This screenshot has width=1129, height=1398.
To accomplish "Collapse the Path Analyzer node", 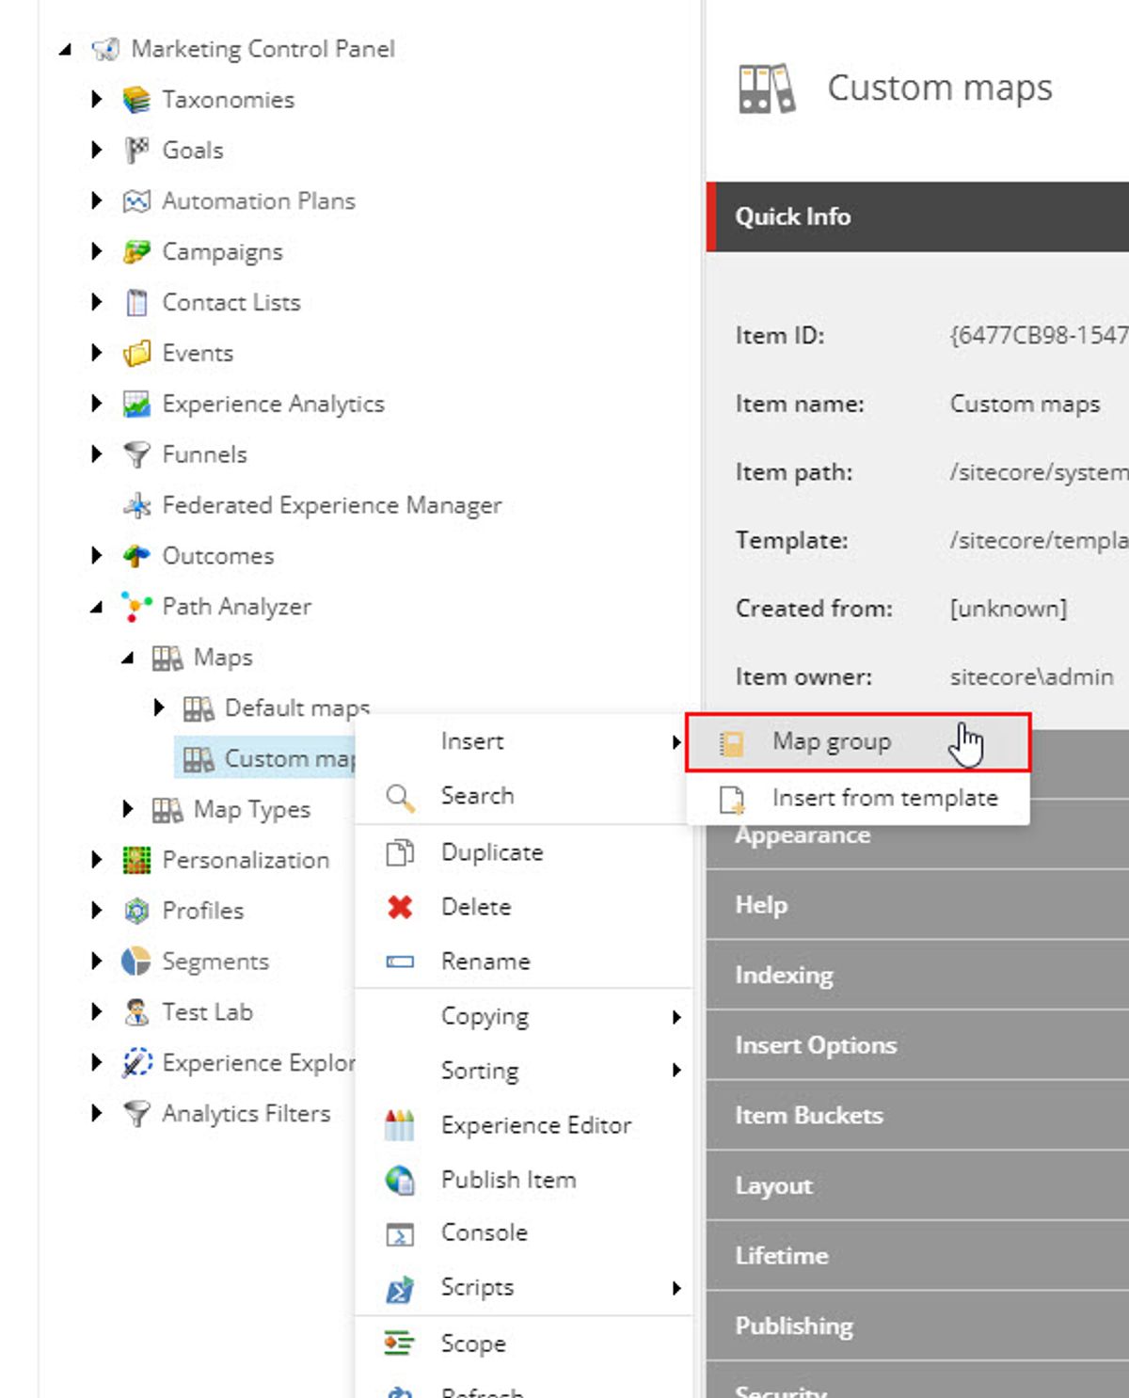I will [x=96, y=608].
